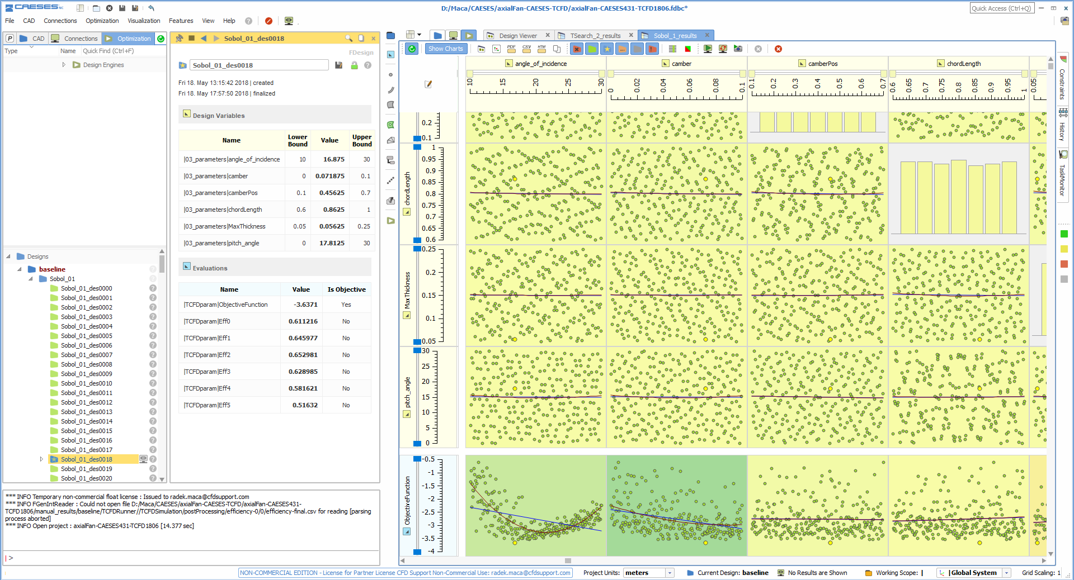
Task: Click the undo arrow in top toolbar
Action: 151,8
